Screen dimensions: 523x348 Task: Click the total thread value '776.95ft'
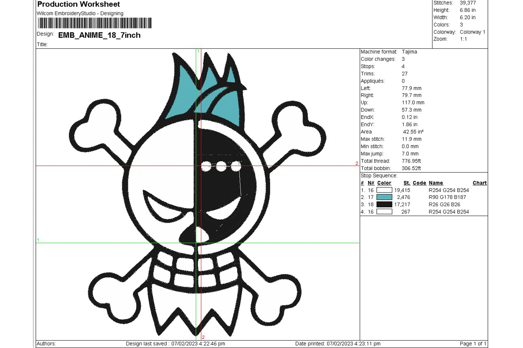[x=411, y=161]
